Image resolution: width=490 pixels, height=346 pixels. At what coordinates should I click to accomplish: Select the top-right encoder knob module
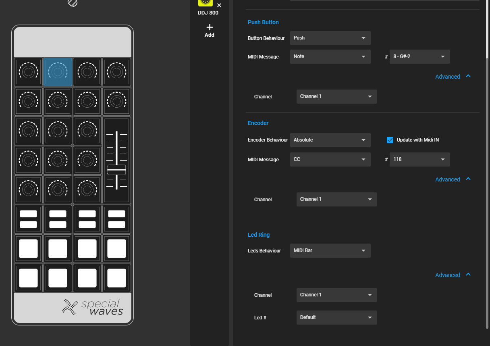pos(116,72)
